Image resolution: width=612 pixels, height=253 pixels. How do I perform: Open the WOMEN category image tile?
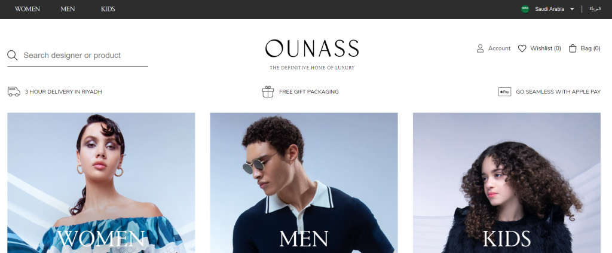pos(101,183)
